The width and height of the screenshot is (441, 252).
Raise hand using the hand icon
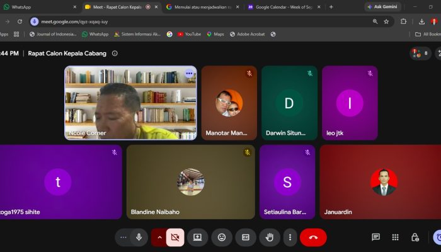click(270, 238)
